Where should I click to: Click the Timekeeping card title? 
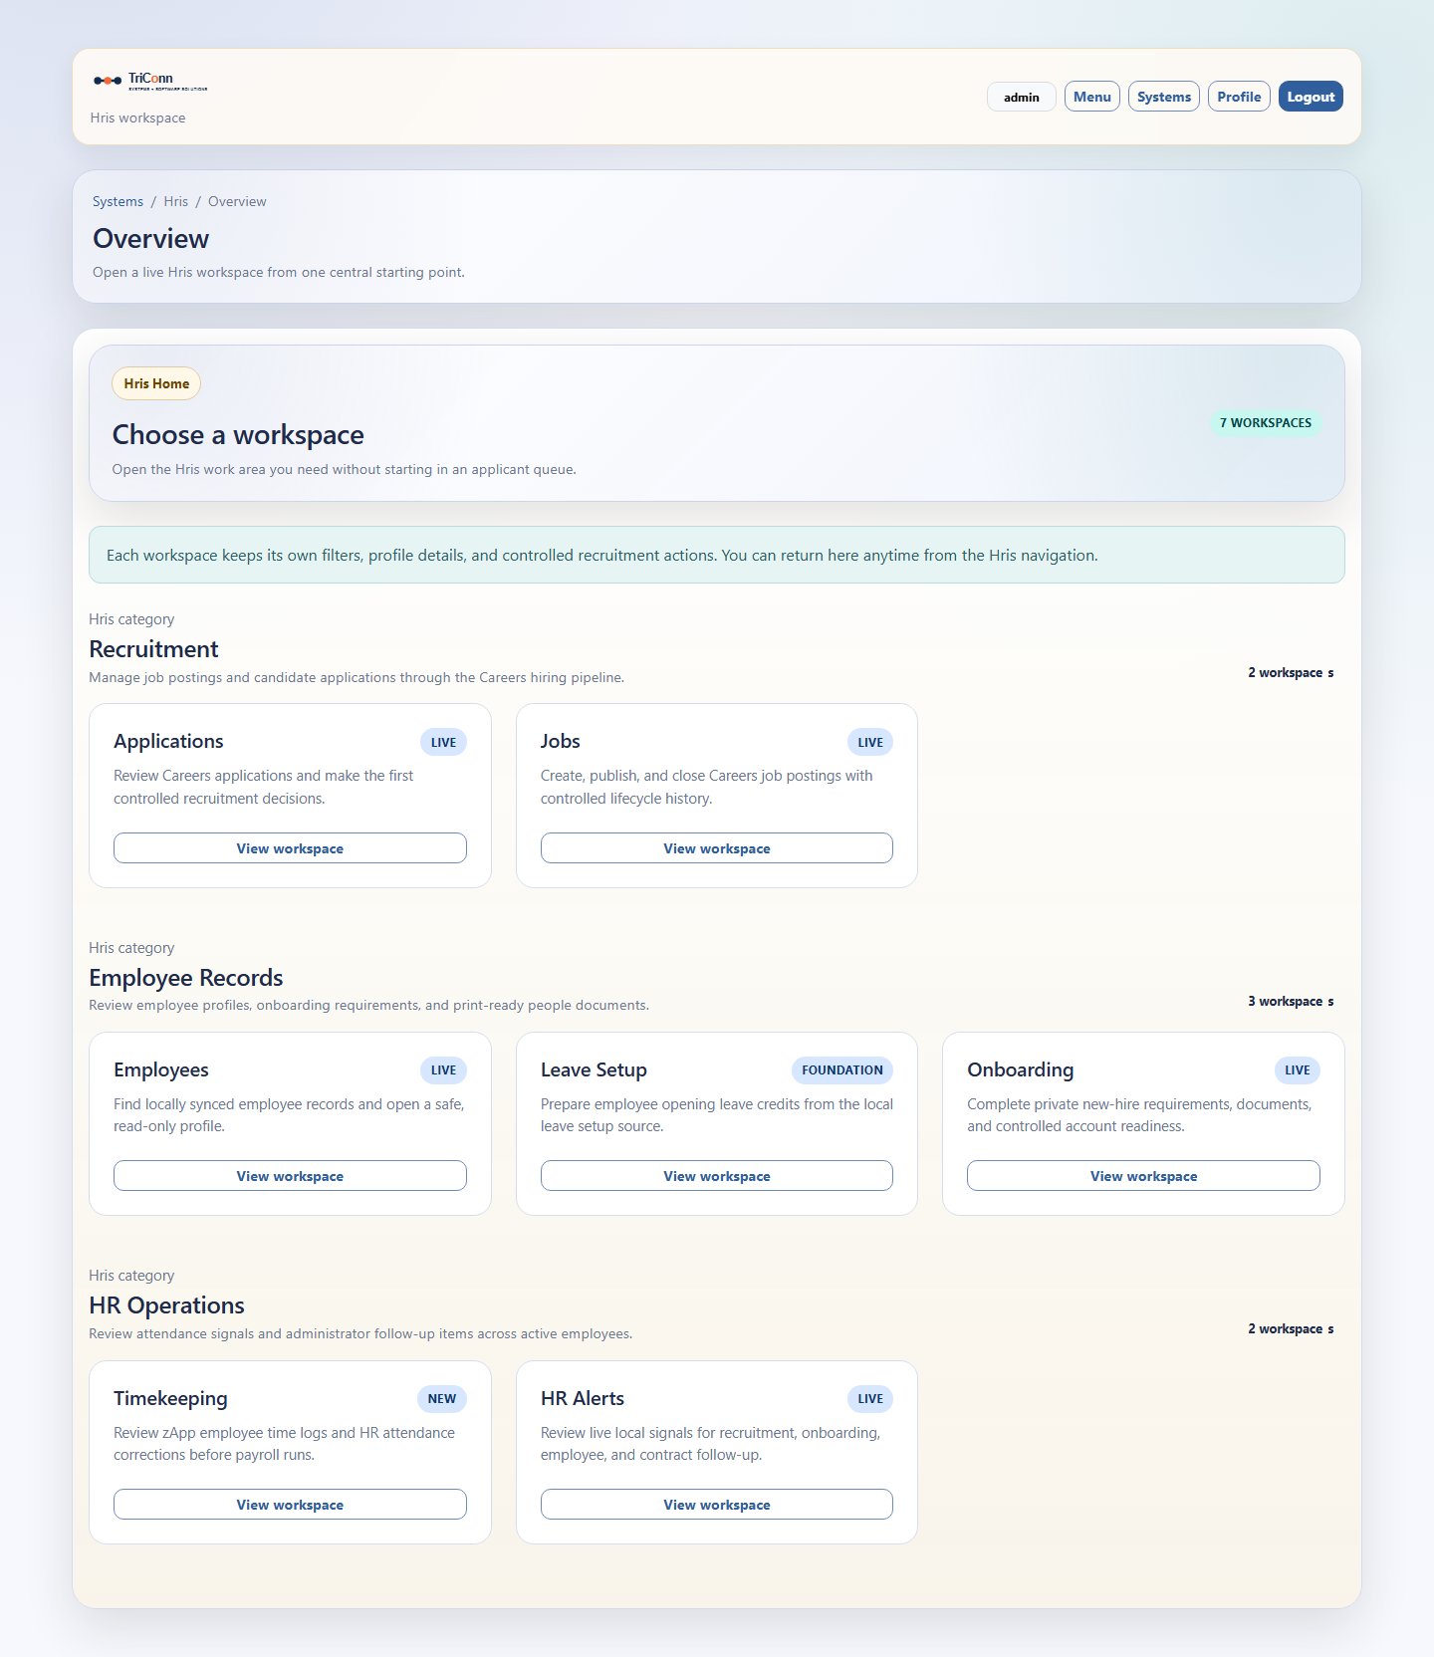tap(170, 1398)
